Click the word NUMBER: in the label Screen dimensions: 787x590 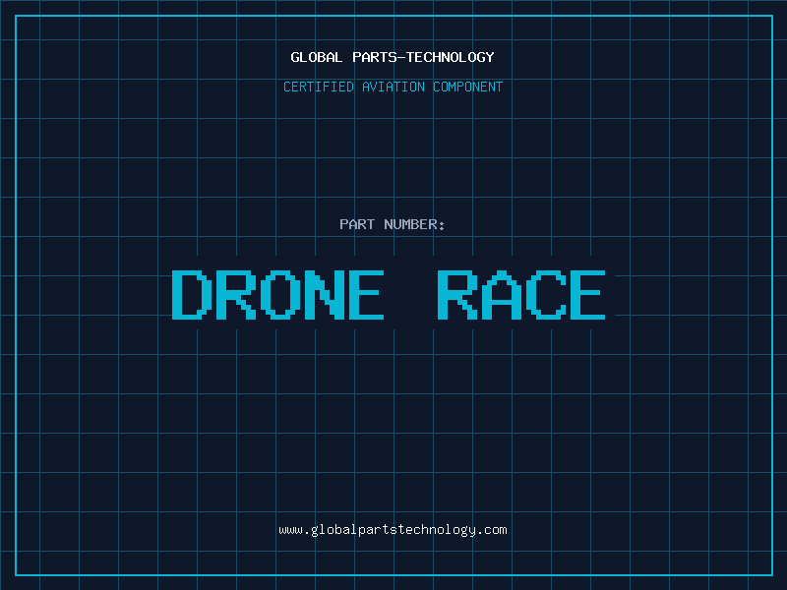[x=415, y=224]
